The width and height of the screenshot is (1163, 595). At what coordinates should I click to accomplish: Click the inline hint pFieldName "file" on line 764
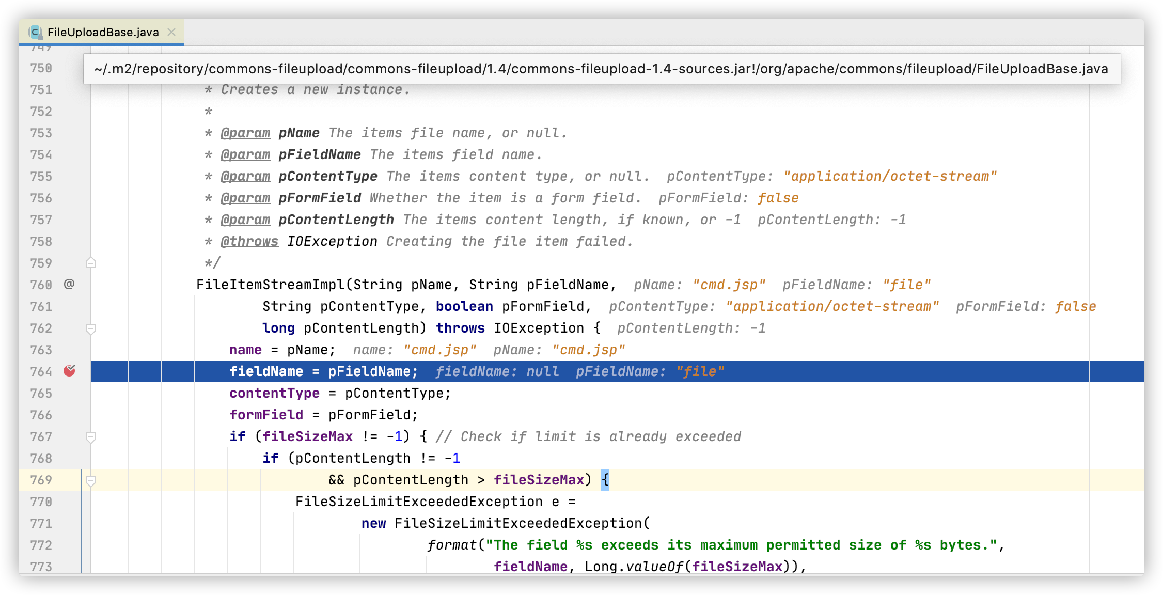(650, 372)
